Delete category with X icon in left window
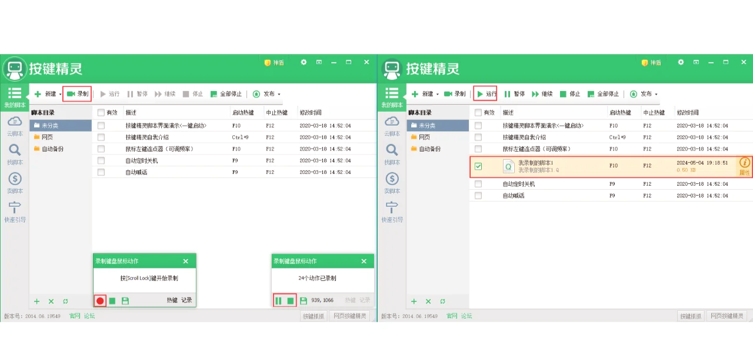The width and height of the screenshot is (753, 358). [x=51, y=301]
